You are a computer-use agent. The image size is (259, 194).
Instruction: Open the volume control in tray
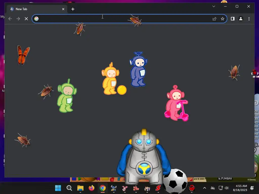[227, 188]
